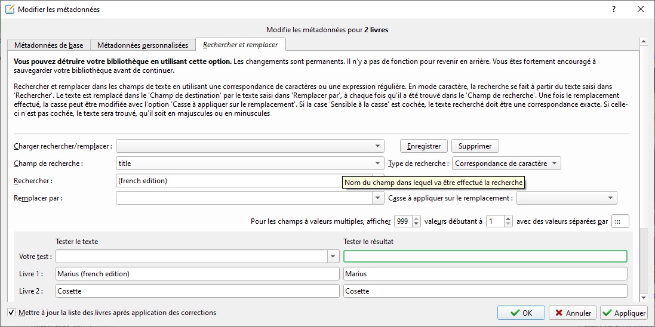Open 'Casse à appliquer sur le remplacement' dropdown

(x=610, y=198)
